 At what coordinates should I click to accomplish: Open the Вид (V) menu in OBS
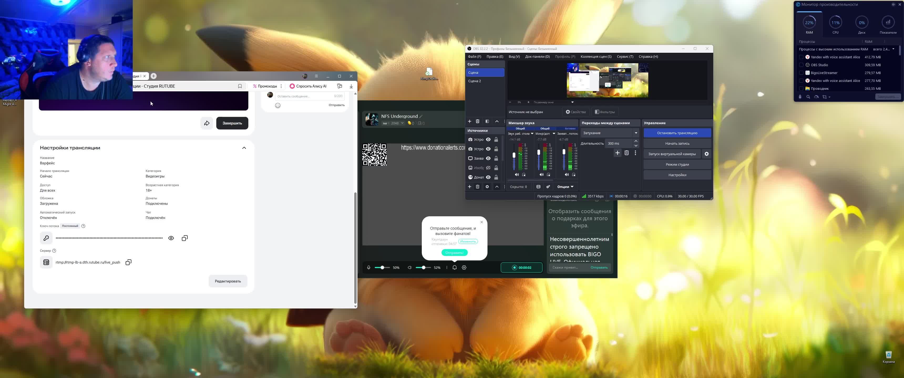click(514, 56)
